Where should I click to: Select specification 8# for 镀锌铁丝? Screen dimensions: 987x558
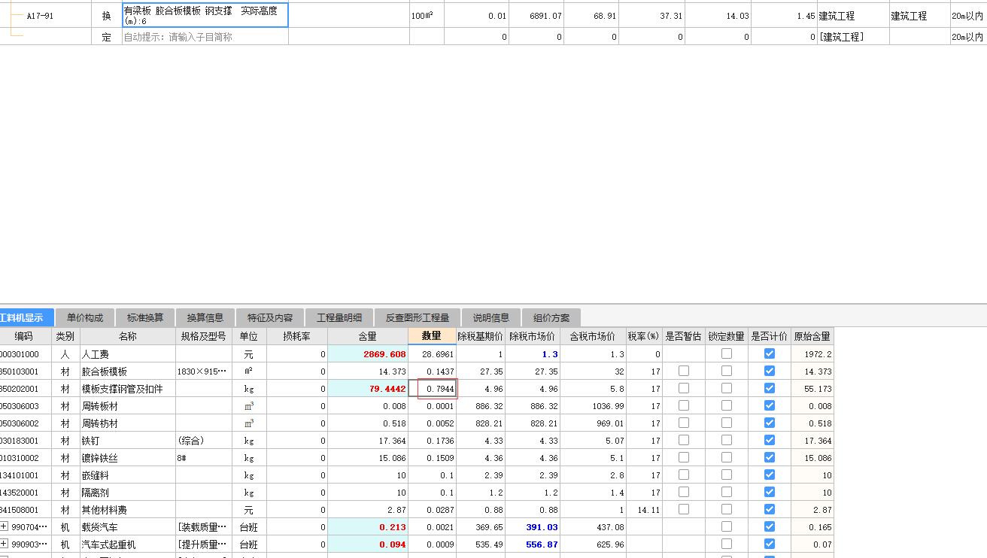(x=204, y=457)
